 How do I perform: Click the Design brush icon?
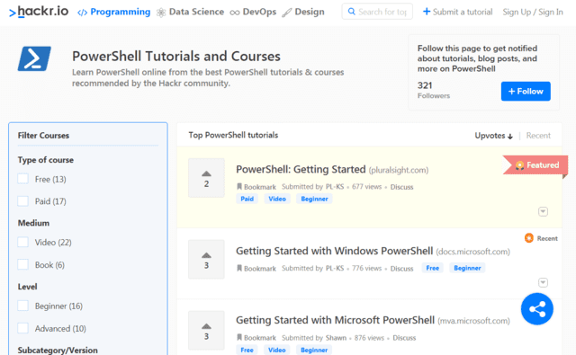pyautogui.click(x=286, y=13)
